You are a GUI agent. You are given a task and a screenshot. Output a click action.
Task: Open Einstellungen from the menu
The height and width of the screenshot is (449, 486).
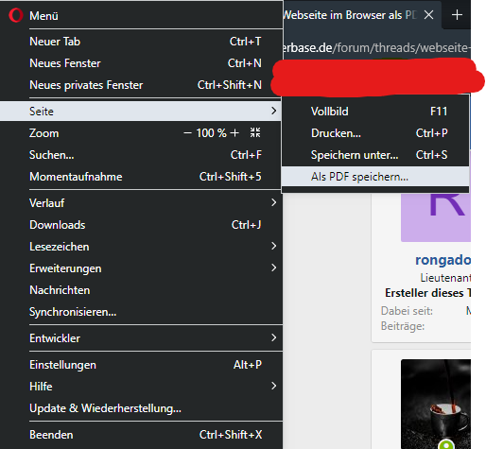point(141,365)
